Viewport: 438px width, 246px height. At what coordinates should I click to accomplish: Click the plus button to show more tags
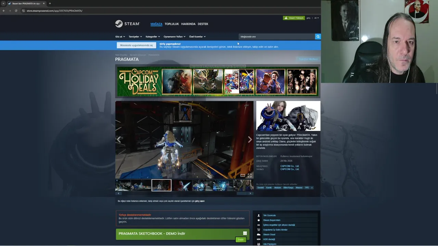click(312, 188)
